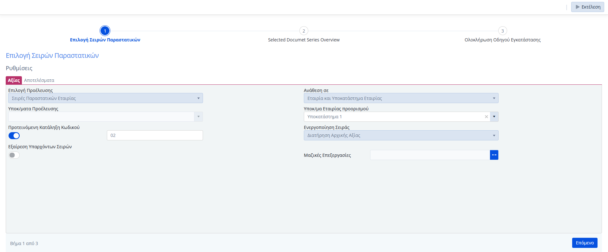Open the Ανάθεση σε dropdown

[x=401, y=98]
